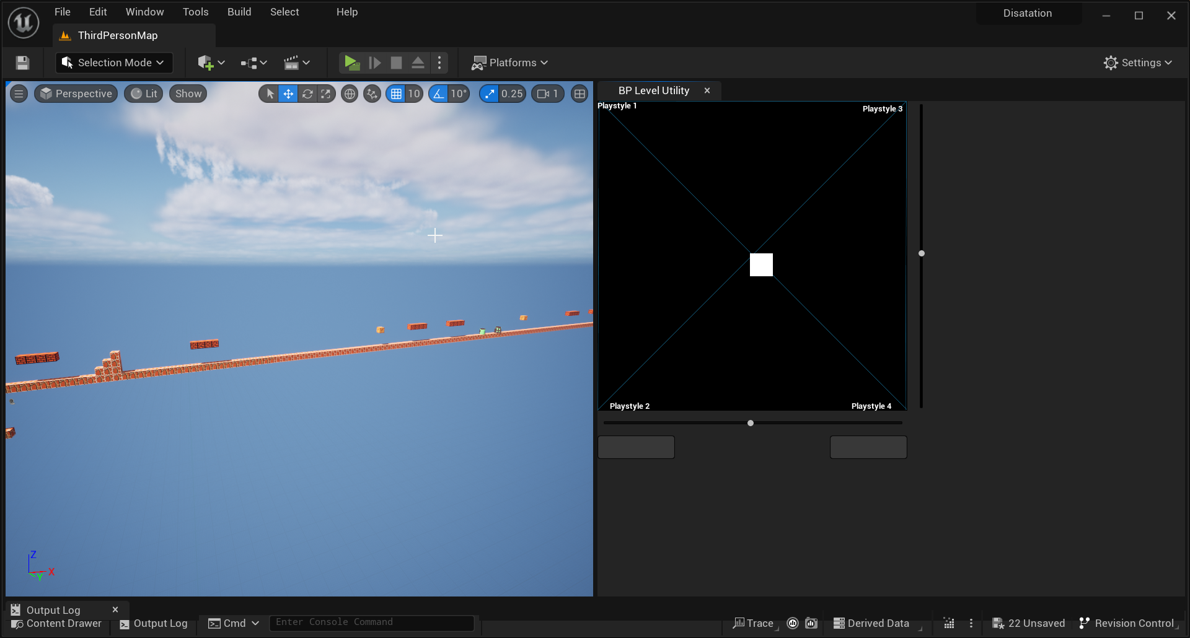Open the Tools menu
This screenshot has height=638, width=1190.
point(195,12)
